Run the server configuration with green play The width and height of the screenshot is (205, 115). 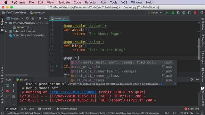(x=167, y=13)
